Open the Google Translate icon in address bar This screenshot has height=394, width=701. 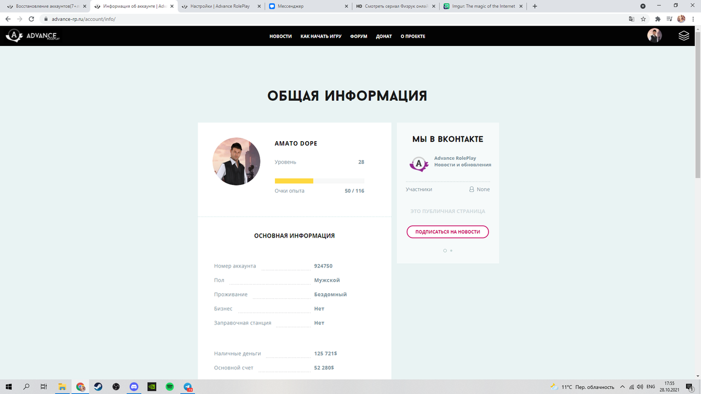631,18
